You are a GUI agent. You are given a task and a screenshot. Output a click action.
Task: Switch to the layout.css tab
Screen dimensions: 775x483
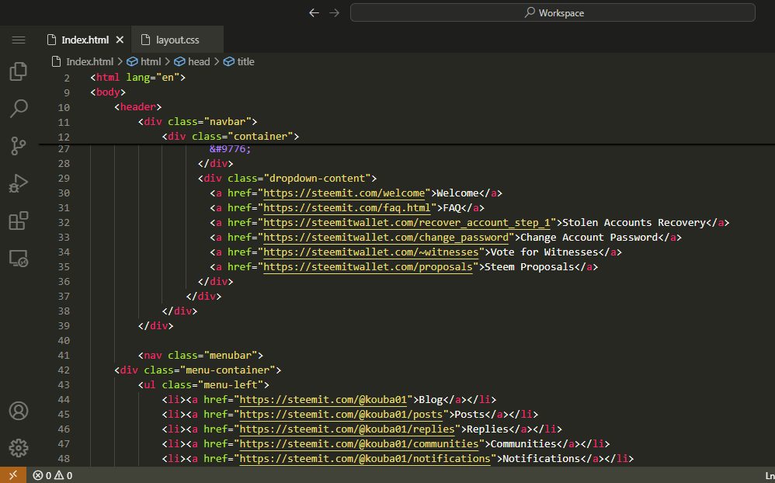pyautogui.click(x=177, y=40)
